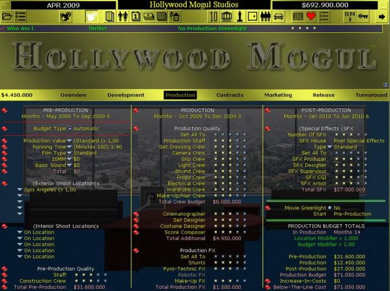Open the Film Type dropdown arrow
This screenshot has height=291, width=390.
69,153
